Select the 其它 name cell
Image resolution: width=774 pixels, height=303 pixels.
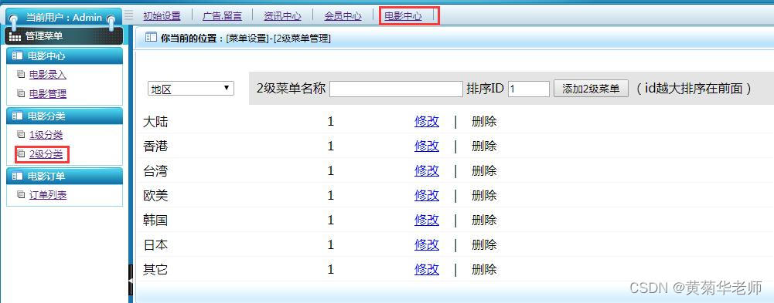(155, 269)
